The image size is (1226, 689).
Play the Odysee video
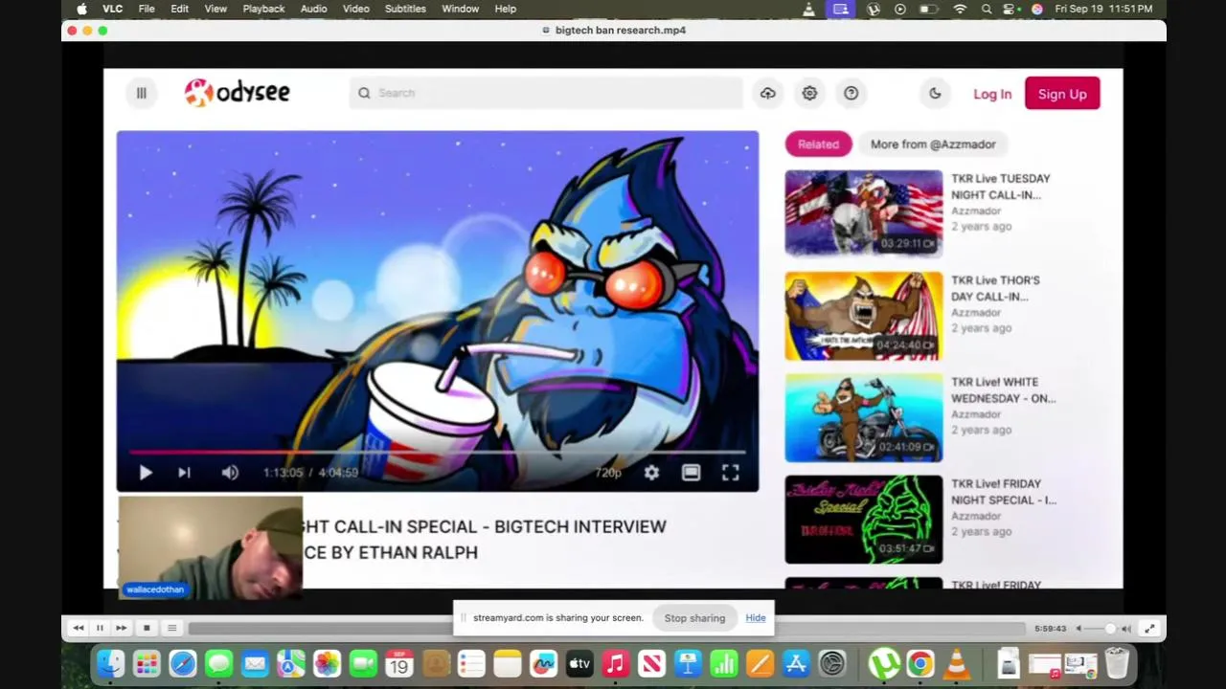(x=146, y=472)
